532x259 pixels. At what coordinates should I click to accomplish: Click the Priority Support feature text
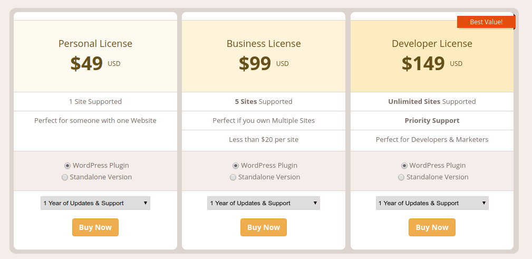point(432,121)
